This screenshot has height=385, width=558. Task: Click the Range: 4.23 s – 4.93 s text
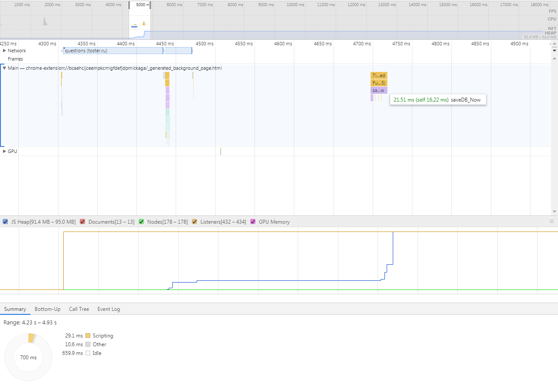[30, 323]
